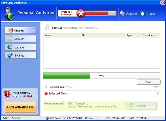Click the magnifying glass beside Status

click(x=47, y=27)
